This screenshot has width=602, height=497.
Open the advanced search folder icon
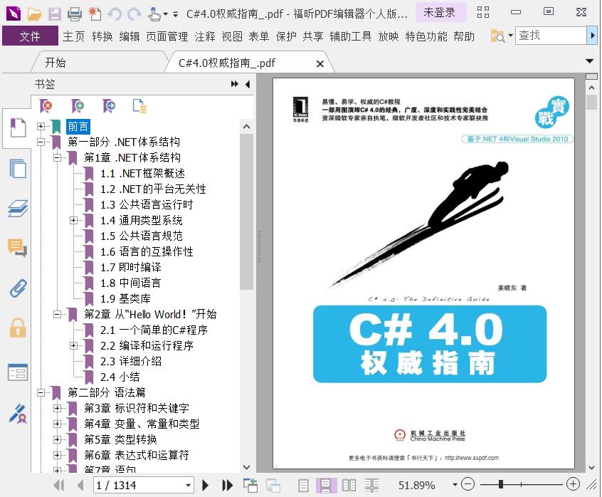pyautogui.click(x=498, y=36)
